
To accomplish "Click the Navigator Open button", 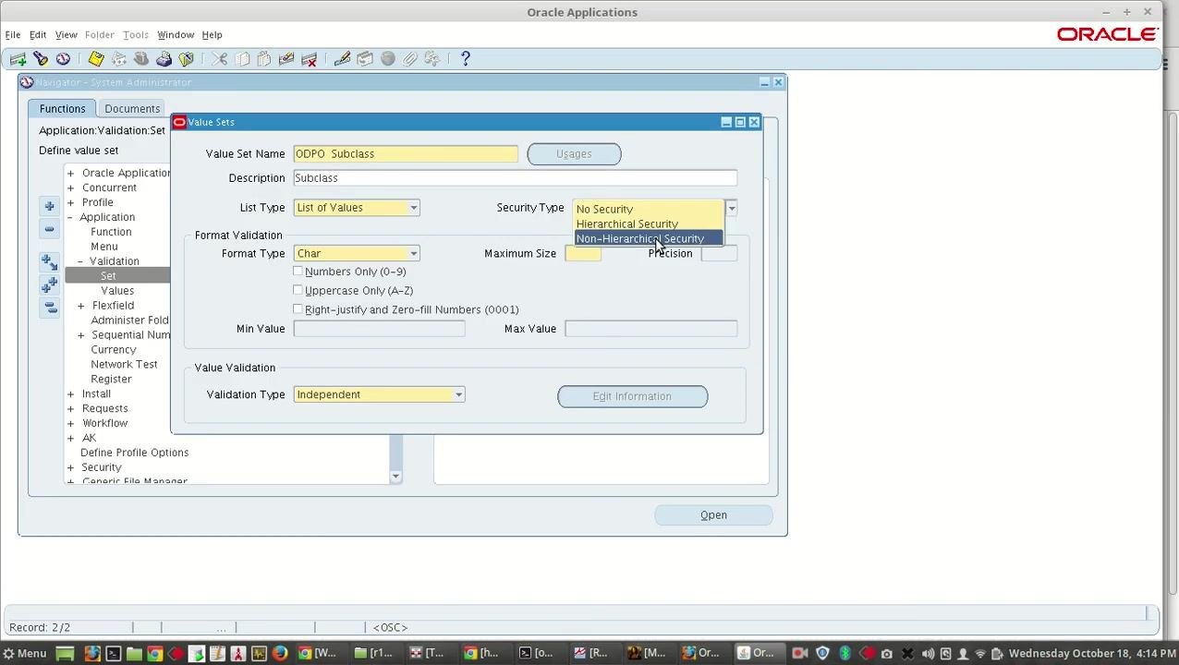I will (713, 515).
